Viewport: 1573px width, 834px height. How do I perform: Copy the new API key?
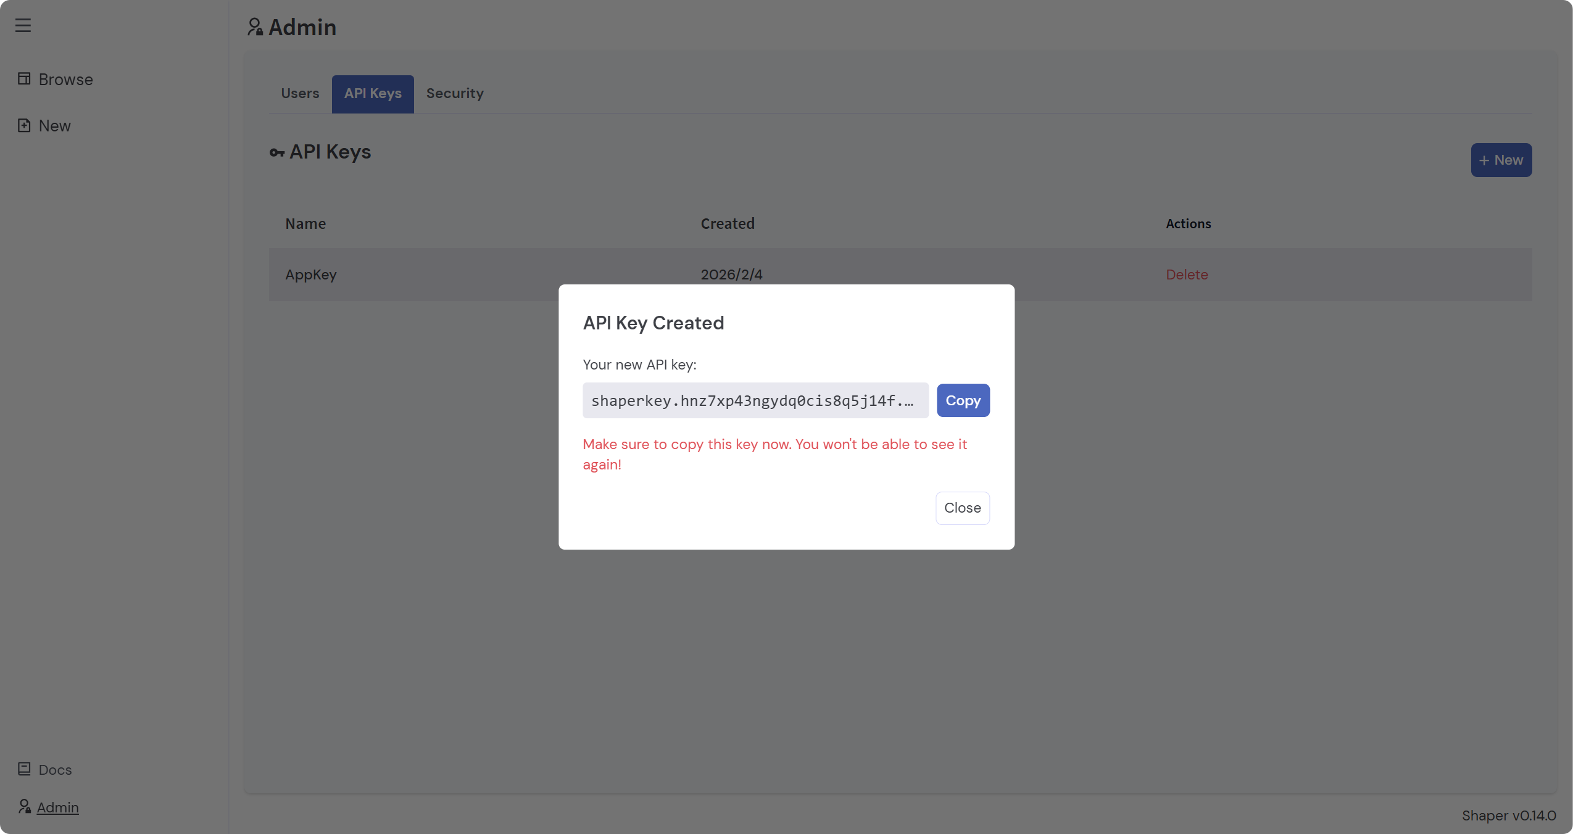point(963,400)
